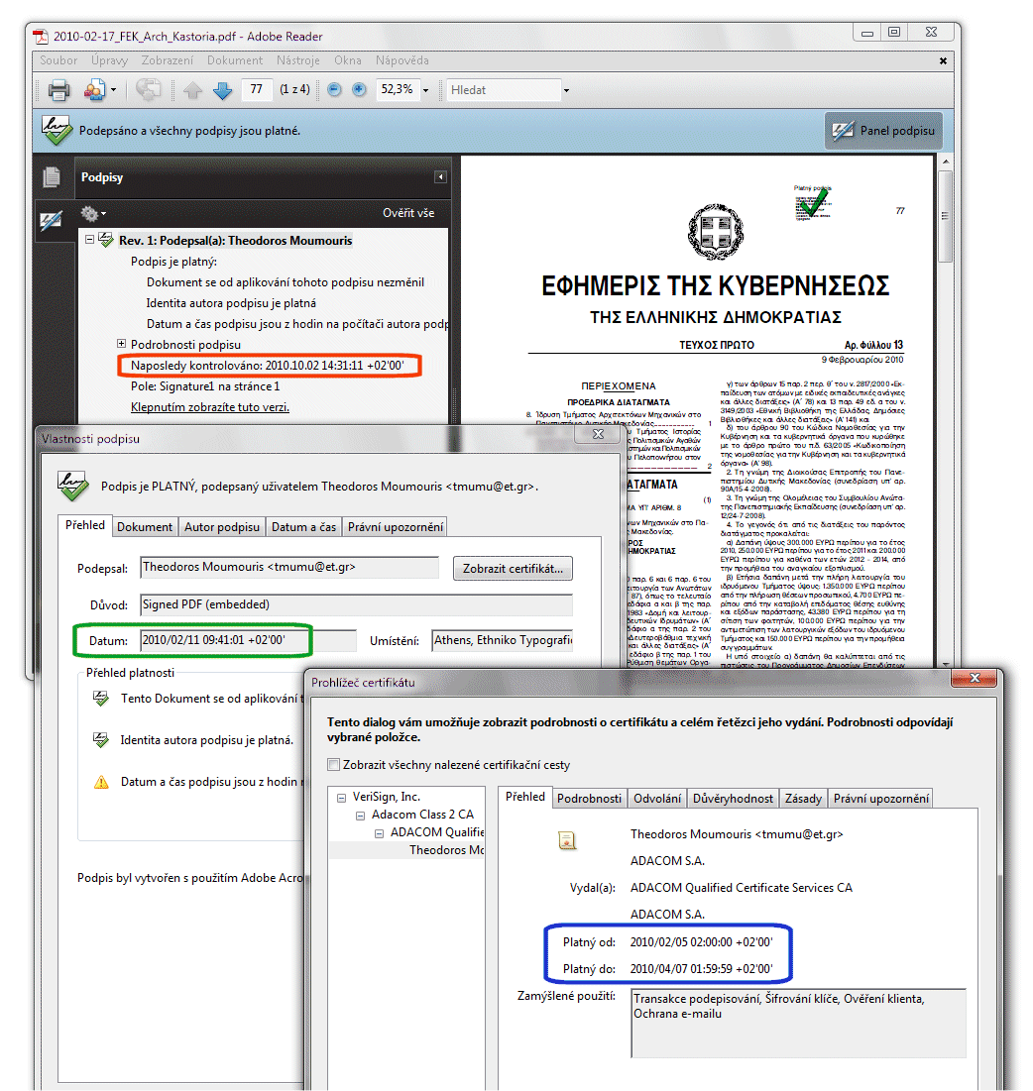Click the Adobe Reader PDF title icon
The height and width of the screenshot is (1091, 1033).
[41, 37]
